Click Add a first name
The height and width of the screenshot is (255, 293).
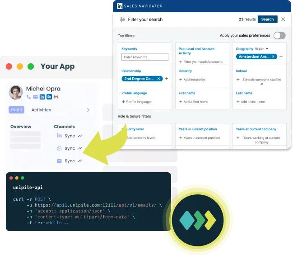pos(194,102)
